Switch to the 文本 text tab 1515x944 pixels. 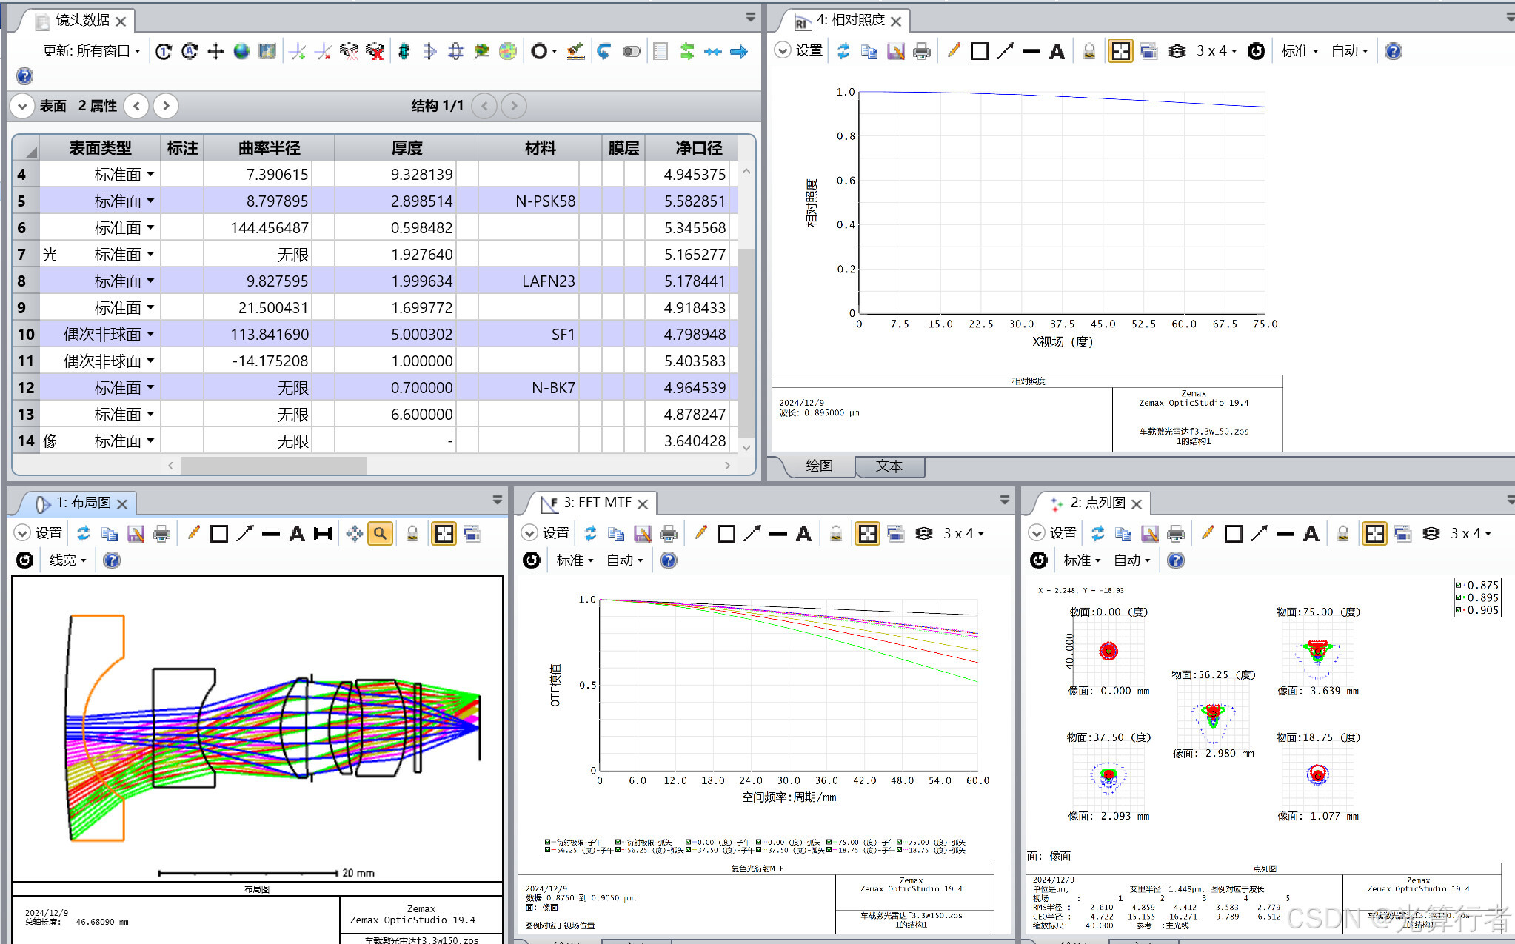click(x=889, y=466)
